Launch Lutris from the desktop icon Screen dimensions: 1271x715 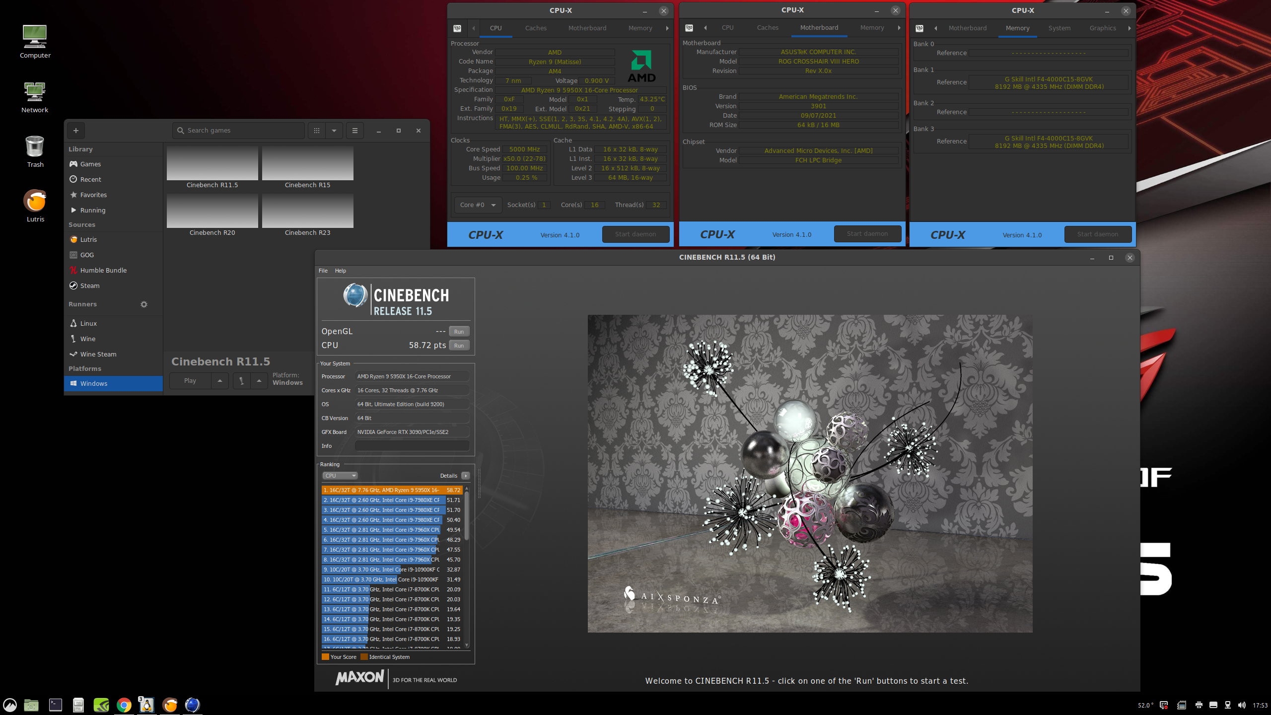point(35,206)
